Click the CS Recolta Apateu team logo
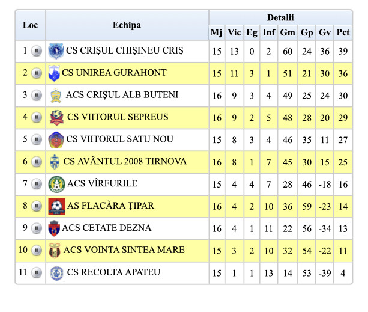368x312 pixels. click(x=56, y=273)
